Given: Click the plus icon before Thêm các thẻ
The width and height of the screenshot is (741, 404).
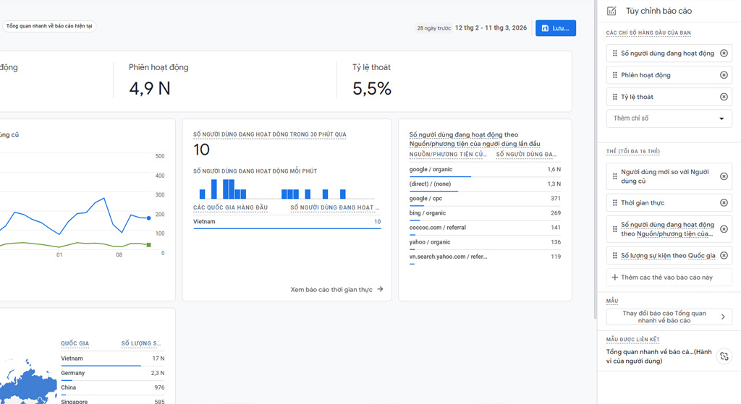Looking at the screenshot, I should click(x=615, y=278).
